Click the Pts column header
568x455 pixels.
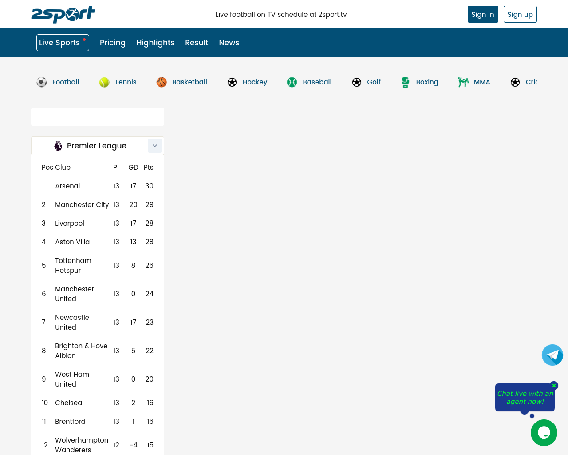[149, 168]
